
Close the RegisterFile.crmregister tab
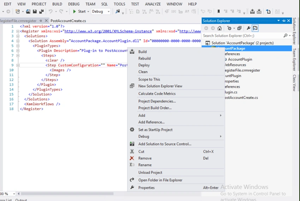pos(46,21)
